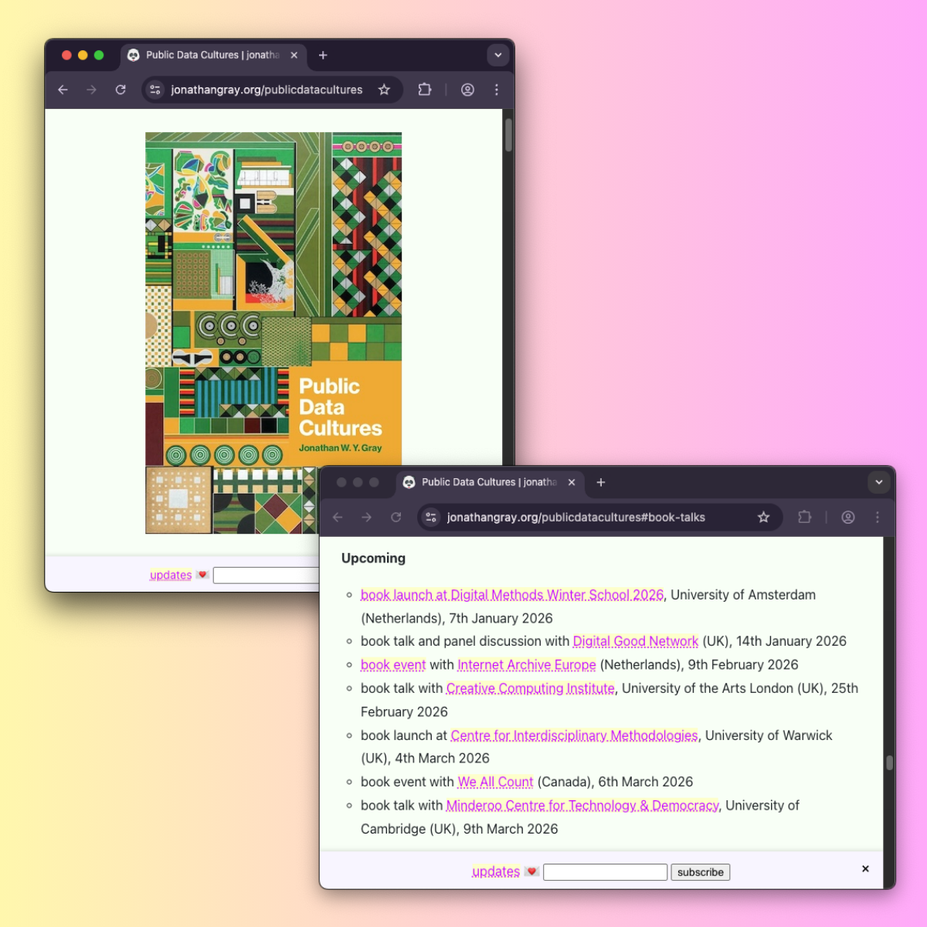Open new tab in top browser window

click(x=323, y=55)
